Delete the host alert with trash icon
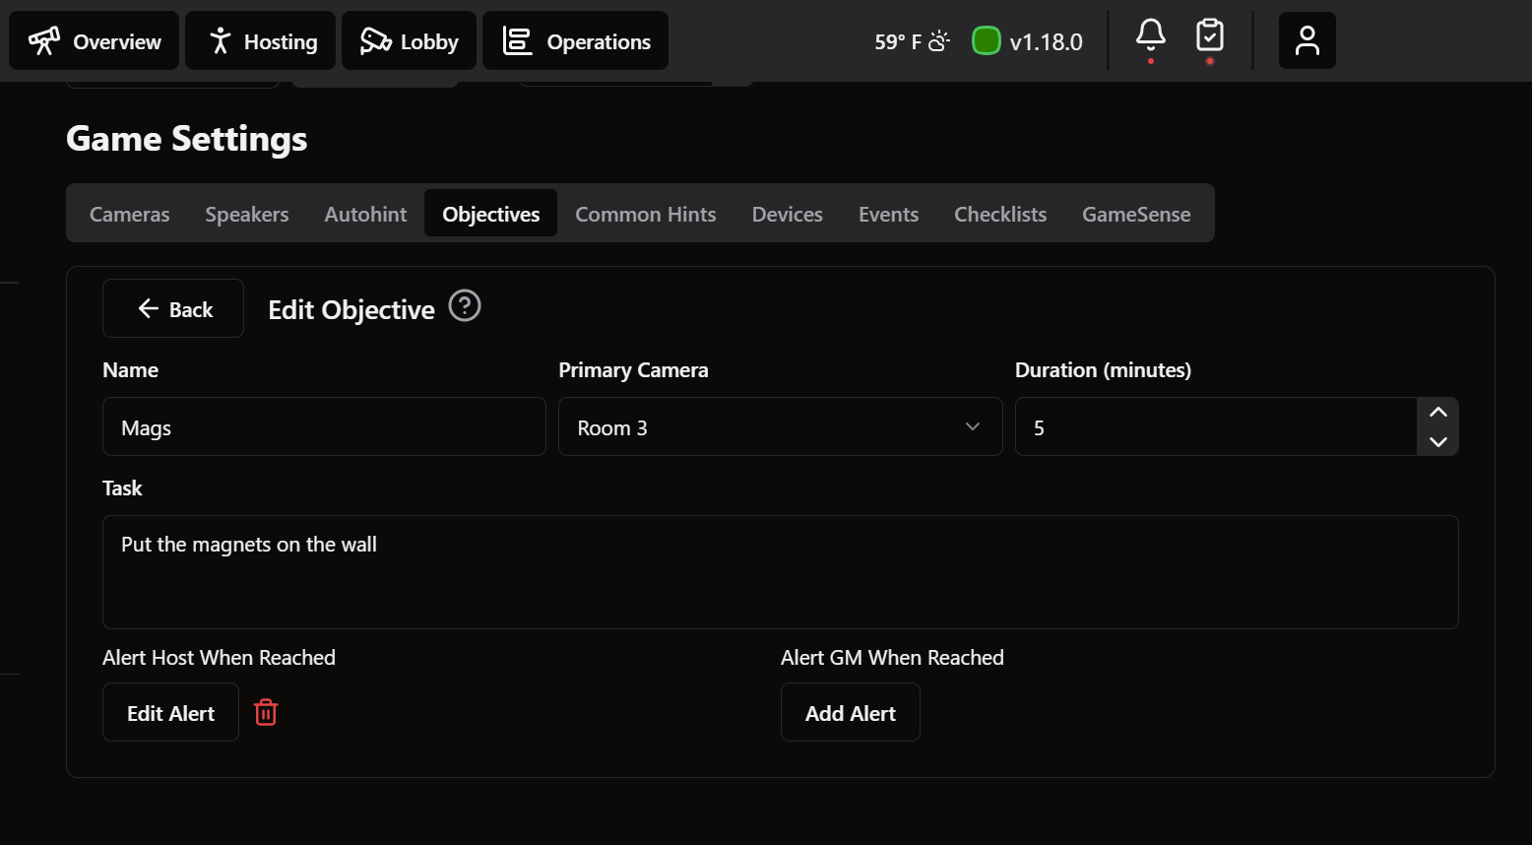 [266, 712]
